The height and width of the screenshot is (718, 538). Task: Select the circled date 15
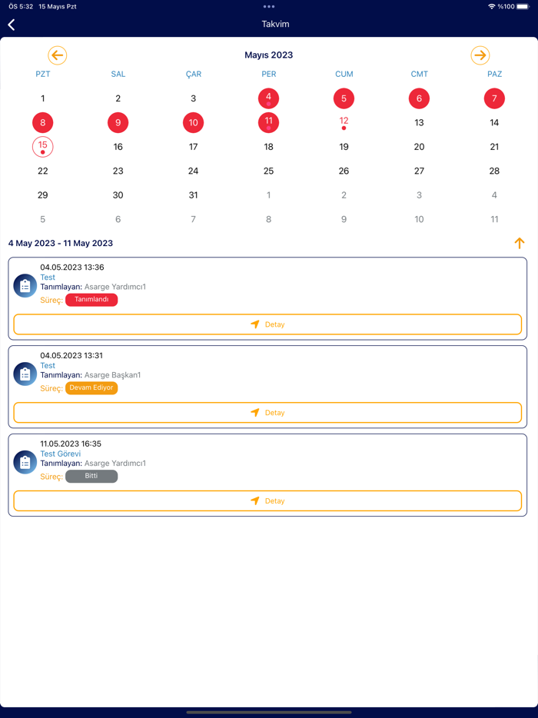[x=42, y=146]
